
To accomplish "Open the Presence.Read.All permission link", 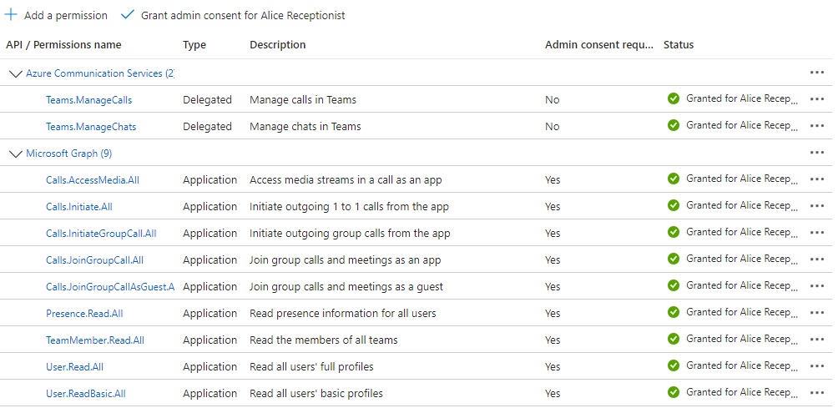I will click(x=84, y=314).
